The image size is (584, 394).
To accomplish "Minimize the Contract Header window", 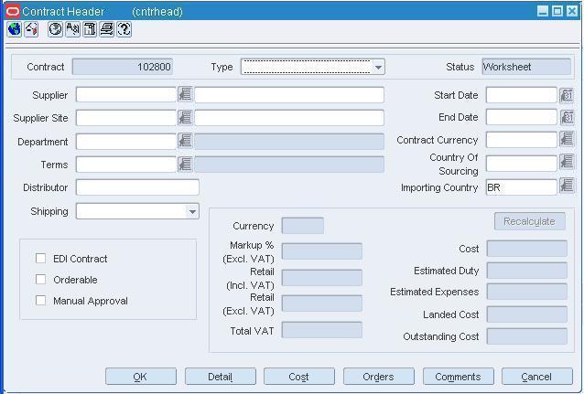I will [543, 11].
